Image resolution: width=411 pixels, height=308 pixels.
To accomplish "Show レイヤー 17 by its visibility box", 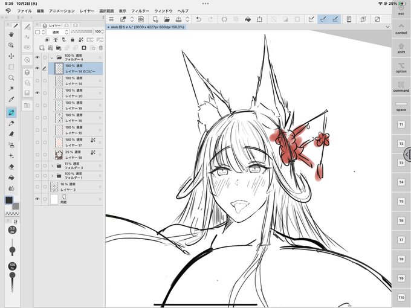I will click(x=37, y=142).
